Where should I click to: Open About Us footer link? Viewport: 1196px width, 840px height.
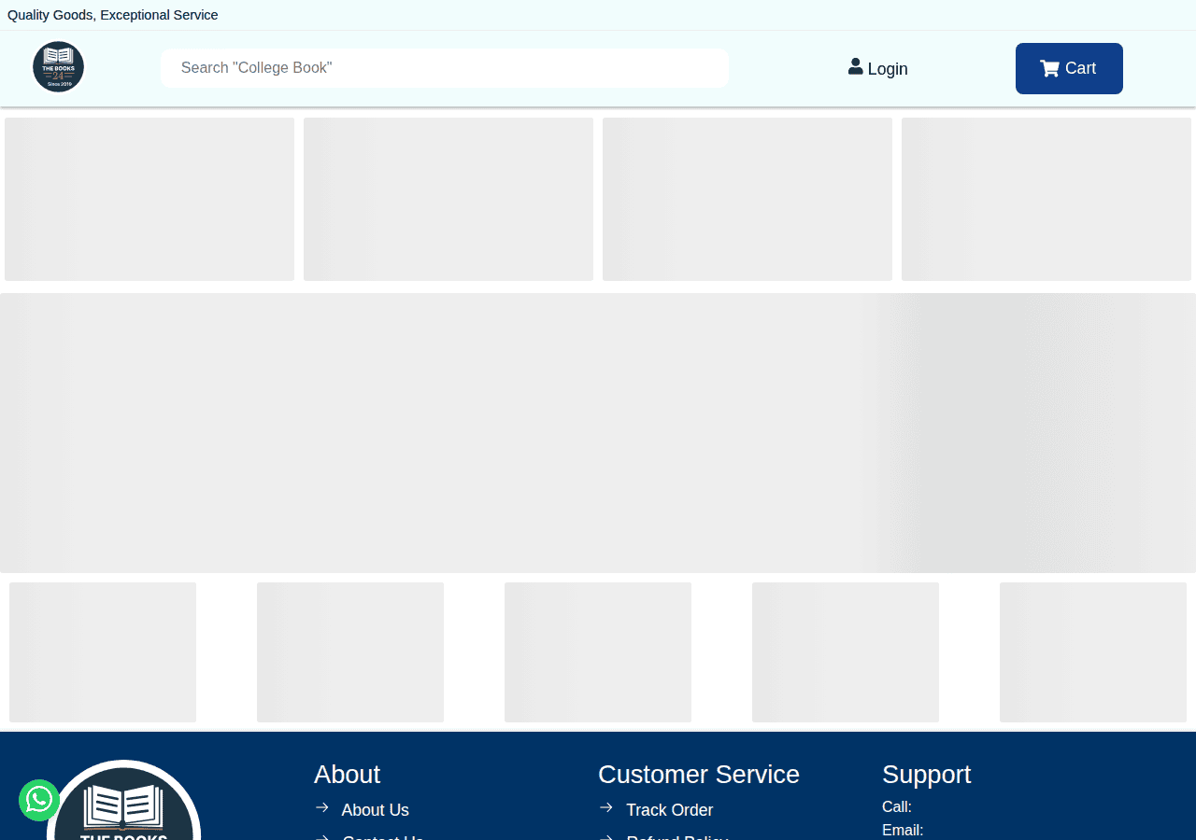(375, 810)
